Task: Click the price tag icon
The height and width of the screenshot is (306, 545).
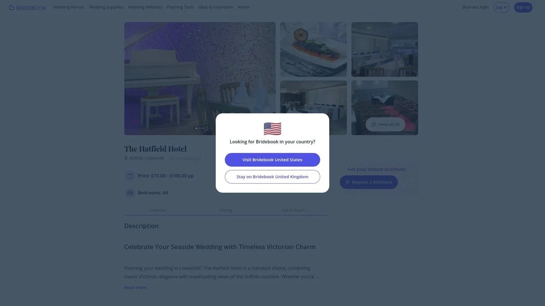Action: (130, 175)
